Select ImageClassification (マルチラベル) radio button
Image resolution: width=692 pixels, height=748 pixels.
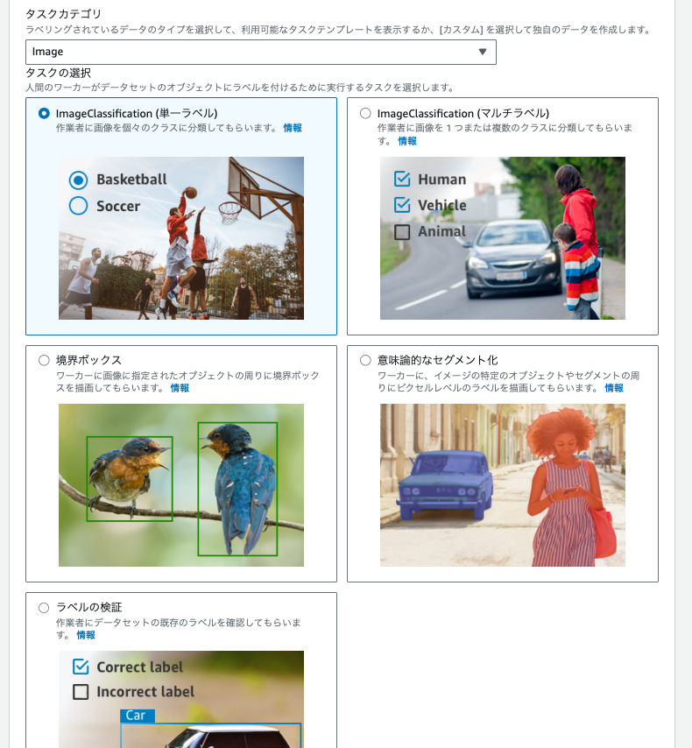pos(365,114)
